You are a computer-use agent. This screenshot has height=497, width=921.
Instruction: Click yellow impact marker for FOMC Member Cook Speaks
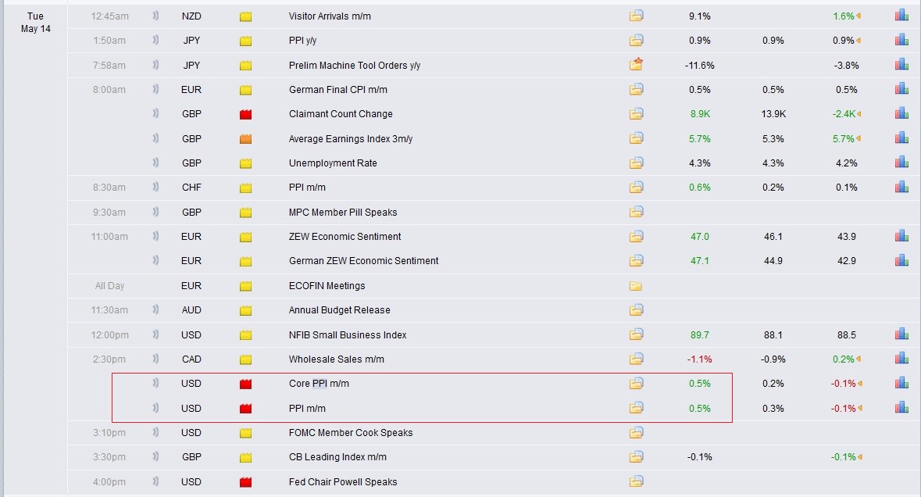[x=246, y=433]
